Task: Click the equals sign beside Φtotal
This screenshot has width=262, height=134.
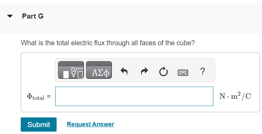Action: click(x=49, y=96)
